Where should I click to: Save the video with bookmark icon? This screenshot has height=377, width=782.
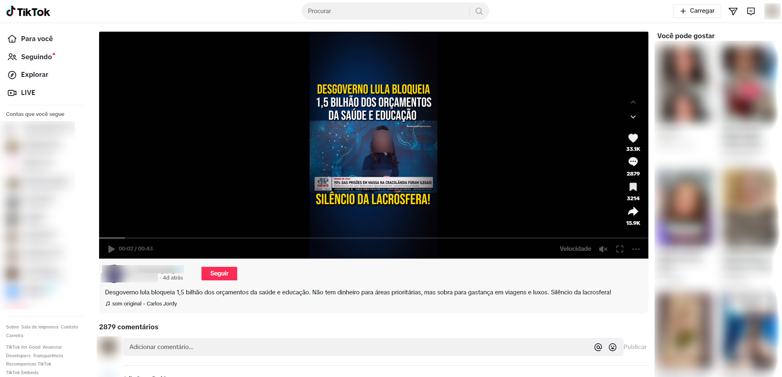coord(633,187)
